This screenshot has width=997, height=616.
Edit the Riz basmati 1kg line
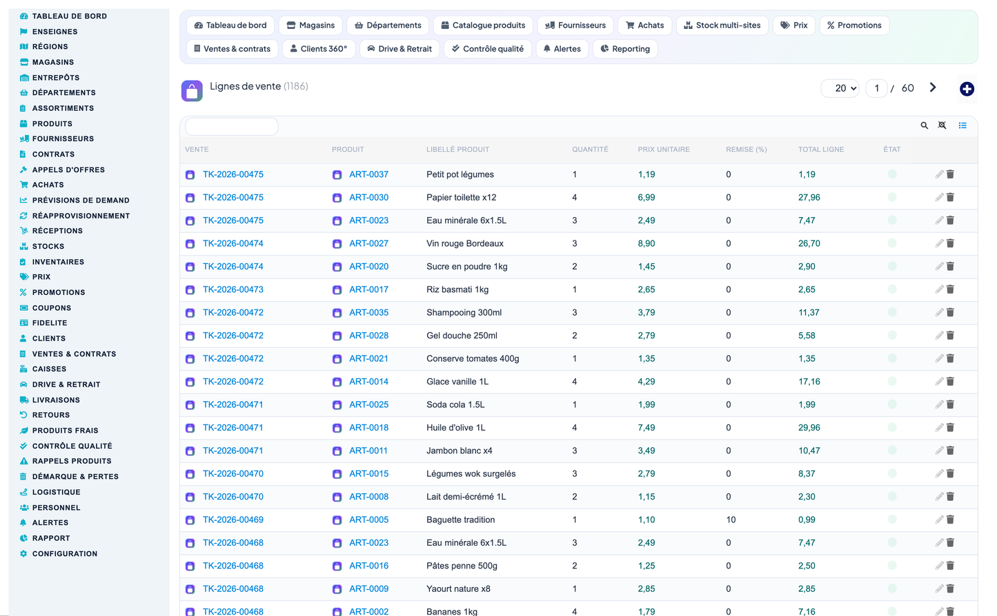pos(939,289)
